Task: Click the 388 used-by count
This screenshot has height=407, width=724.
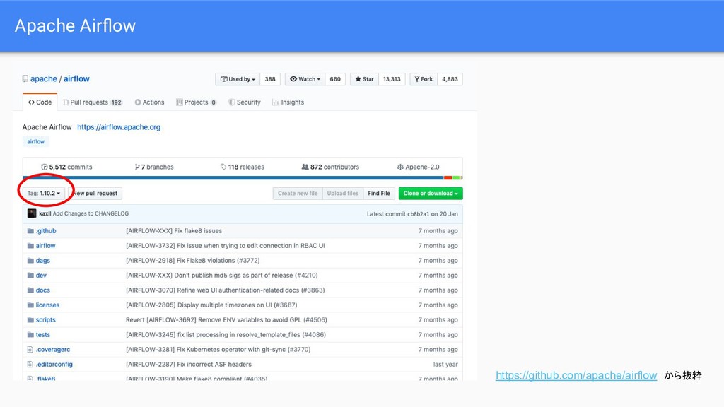Action: pyautogui.click(x=270, y=79)
